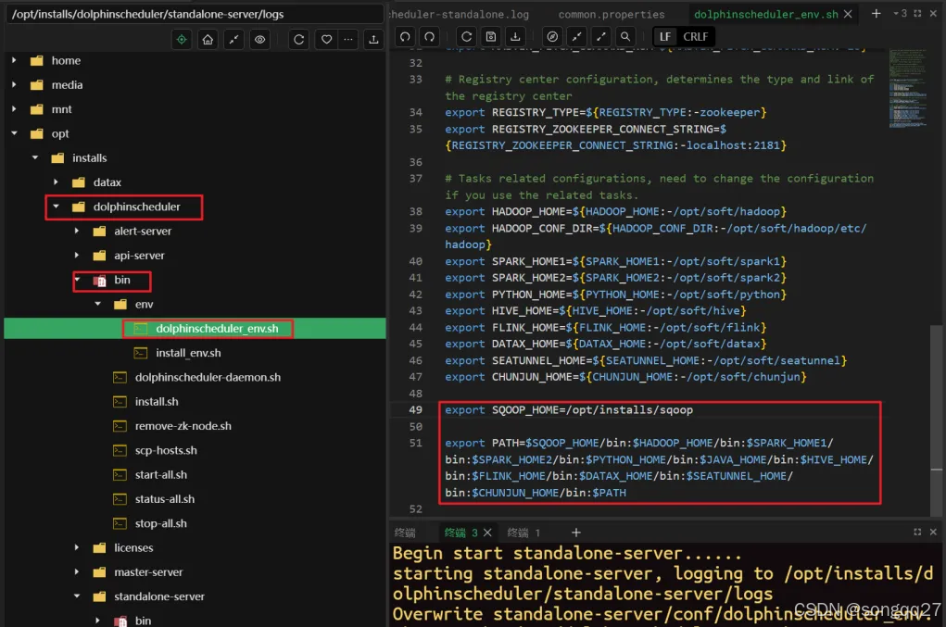Expand the media folder
Image resolution: width=946 pixels, height=627 pixels.
(x=14, y=85)
